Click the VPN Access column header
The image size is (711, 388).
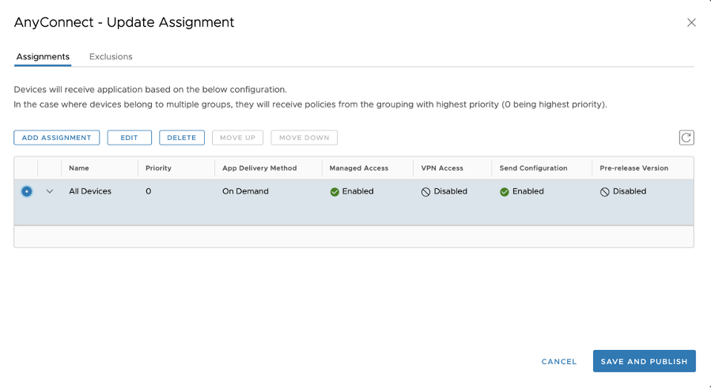tap(442, 168)
